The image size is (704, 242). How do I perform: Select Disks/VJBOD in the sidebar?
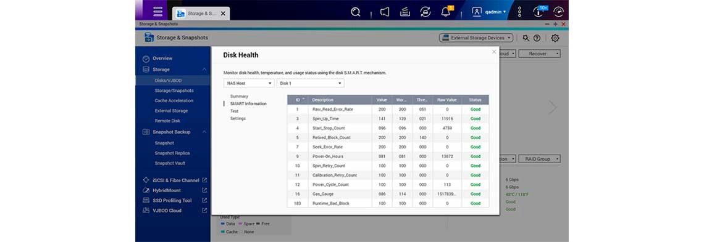(173, 80)
